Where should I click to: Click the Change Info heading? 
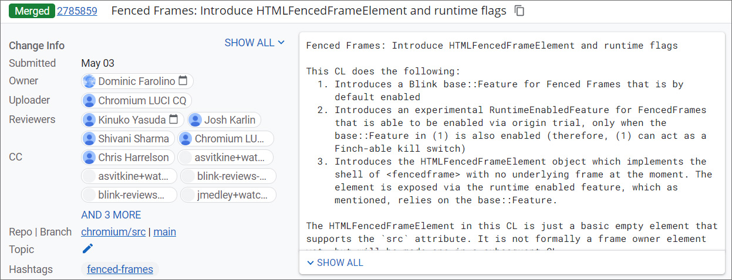[x=37, y=46]
